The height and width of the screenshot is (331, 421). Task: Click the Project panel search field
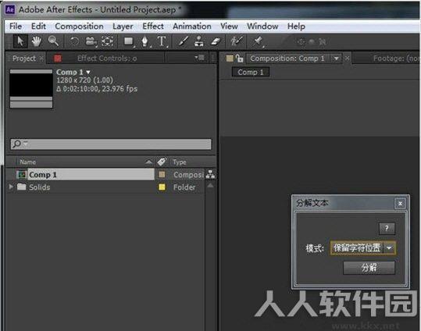pos(111,144)
